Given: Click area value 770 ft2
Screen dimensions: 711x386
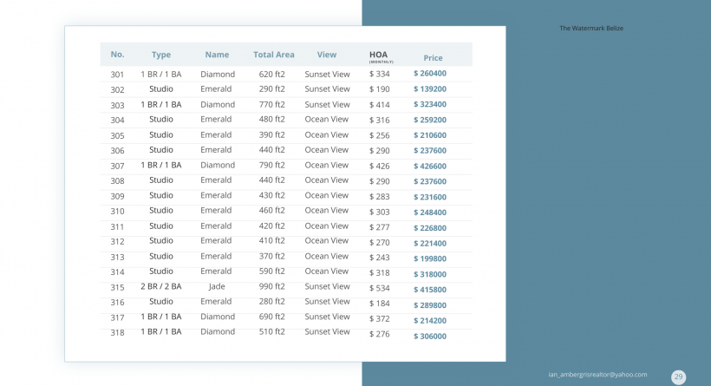Looking at the screenshot, I should (x=272, y=104).
